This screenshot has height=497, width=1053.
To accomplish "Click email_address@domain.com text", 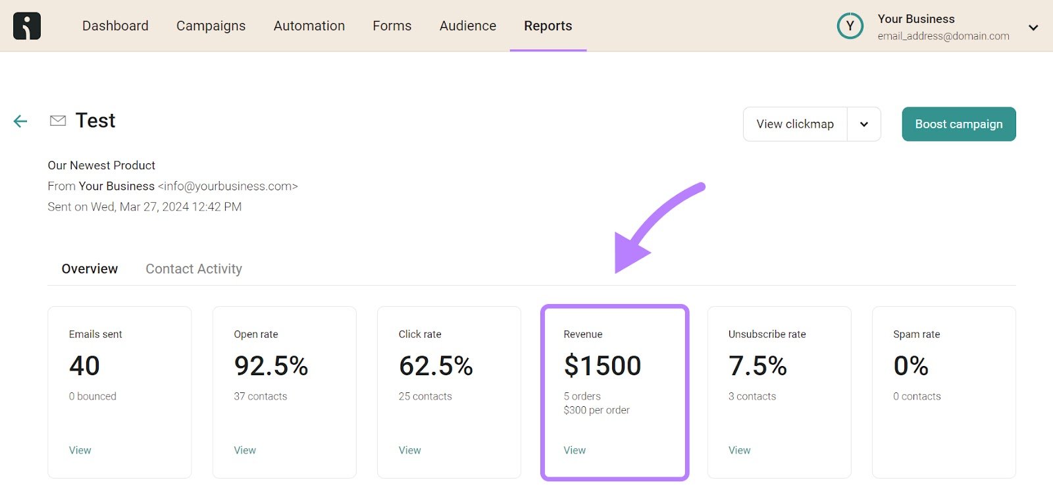I will point(943,36).
